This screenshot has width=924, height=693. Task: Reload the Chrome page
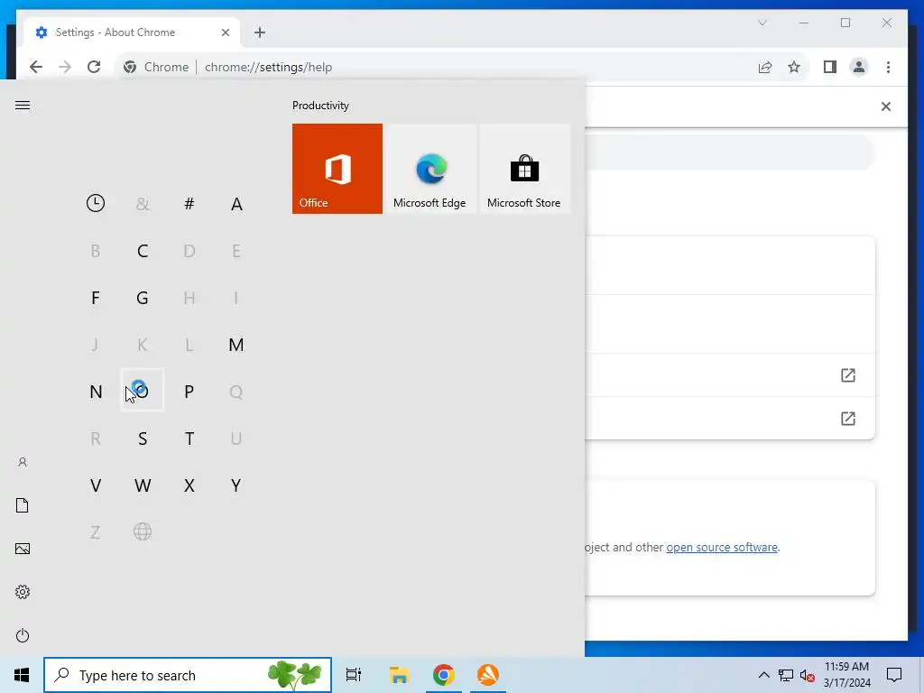point(94,67)
